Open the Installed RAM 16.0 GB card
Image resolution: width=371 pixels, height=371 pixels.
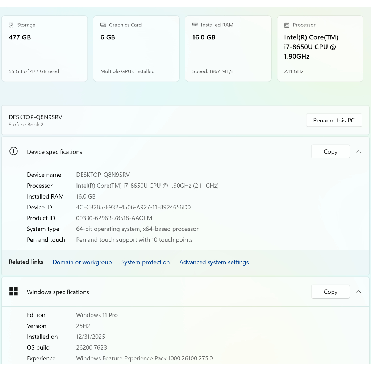(x=228, y=49)
